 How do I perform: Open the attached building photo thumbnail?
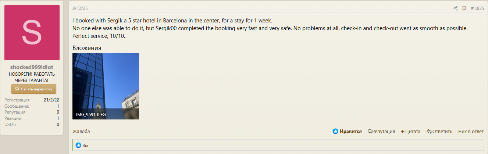coord(106,81)
